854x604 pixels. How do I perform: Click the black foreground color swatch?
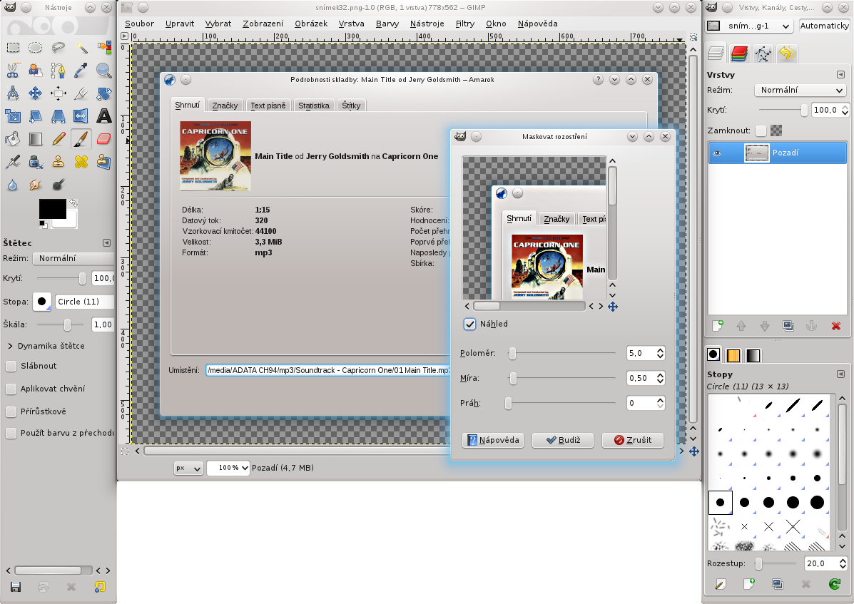pos(52,208)
